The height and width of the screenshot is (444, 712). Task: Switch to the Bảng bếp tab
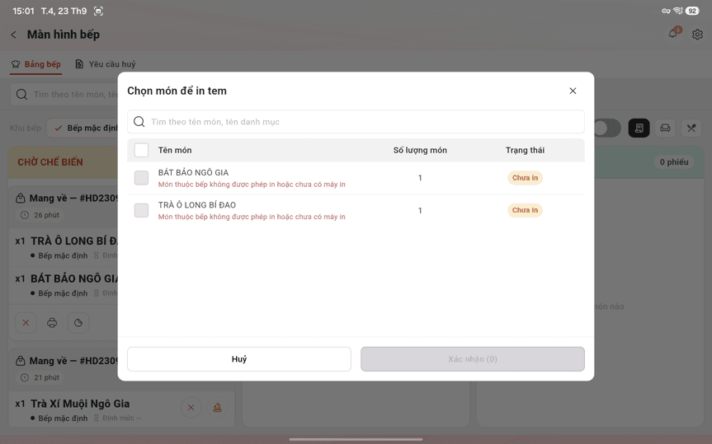(35, 64)
